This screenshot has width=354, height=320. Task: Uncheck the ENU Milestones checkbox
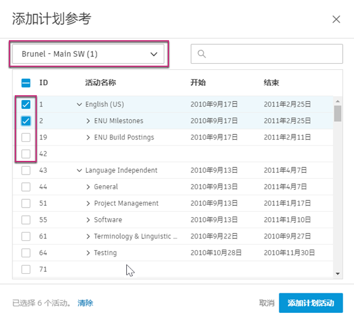[25, 121]
